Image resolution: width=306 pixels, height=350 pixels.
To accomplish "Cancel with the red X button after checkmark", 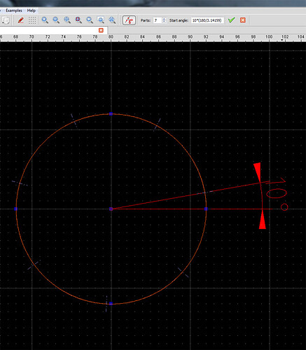I will coord(243,20).
